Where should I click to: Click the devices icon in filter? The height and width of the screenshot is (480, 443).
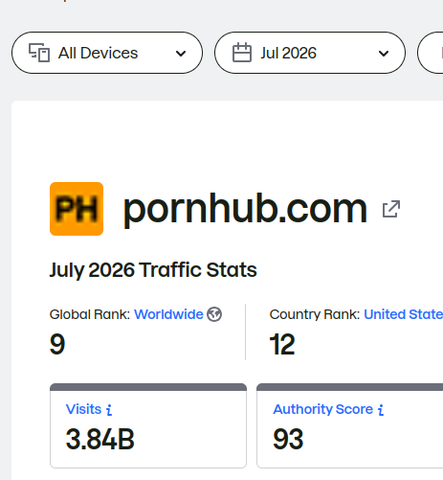(39, 53)
